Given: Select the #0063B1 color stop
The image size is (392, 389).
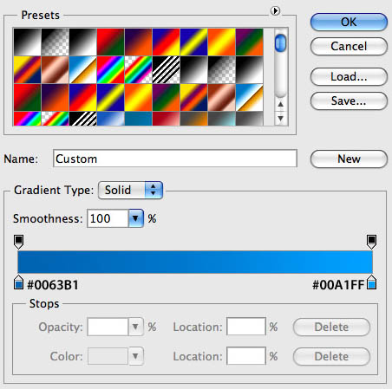Looking at the screenshot, I should [x=19, y=282].
